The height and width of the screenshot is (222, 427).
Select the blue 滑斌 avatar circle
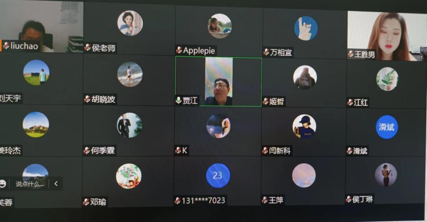(387, 127)
